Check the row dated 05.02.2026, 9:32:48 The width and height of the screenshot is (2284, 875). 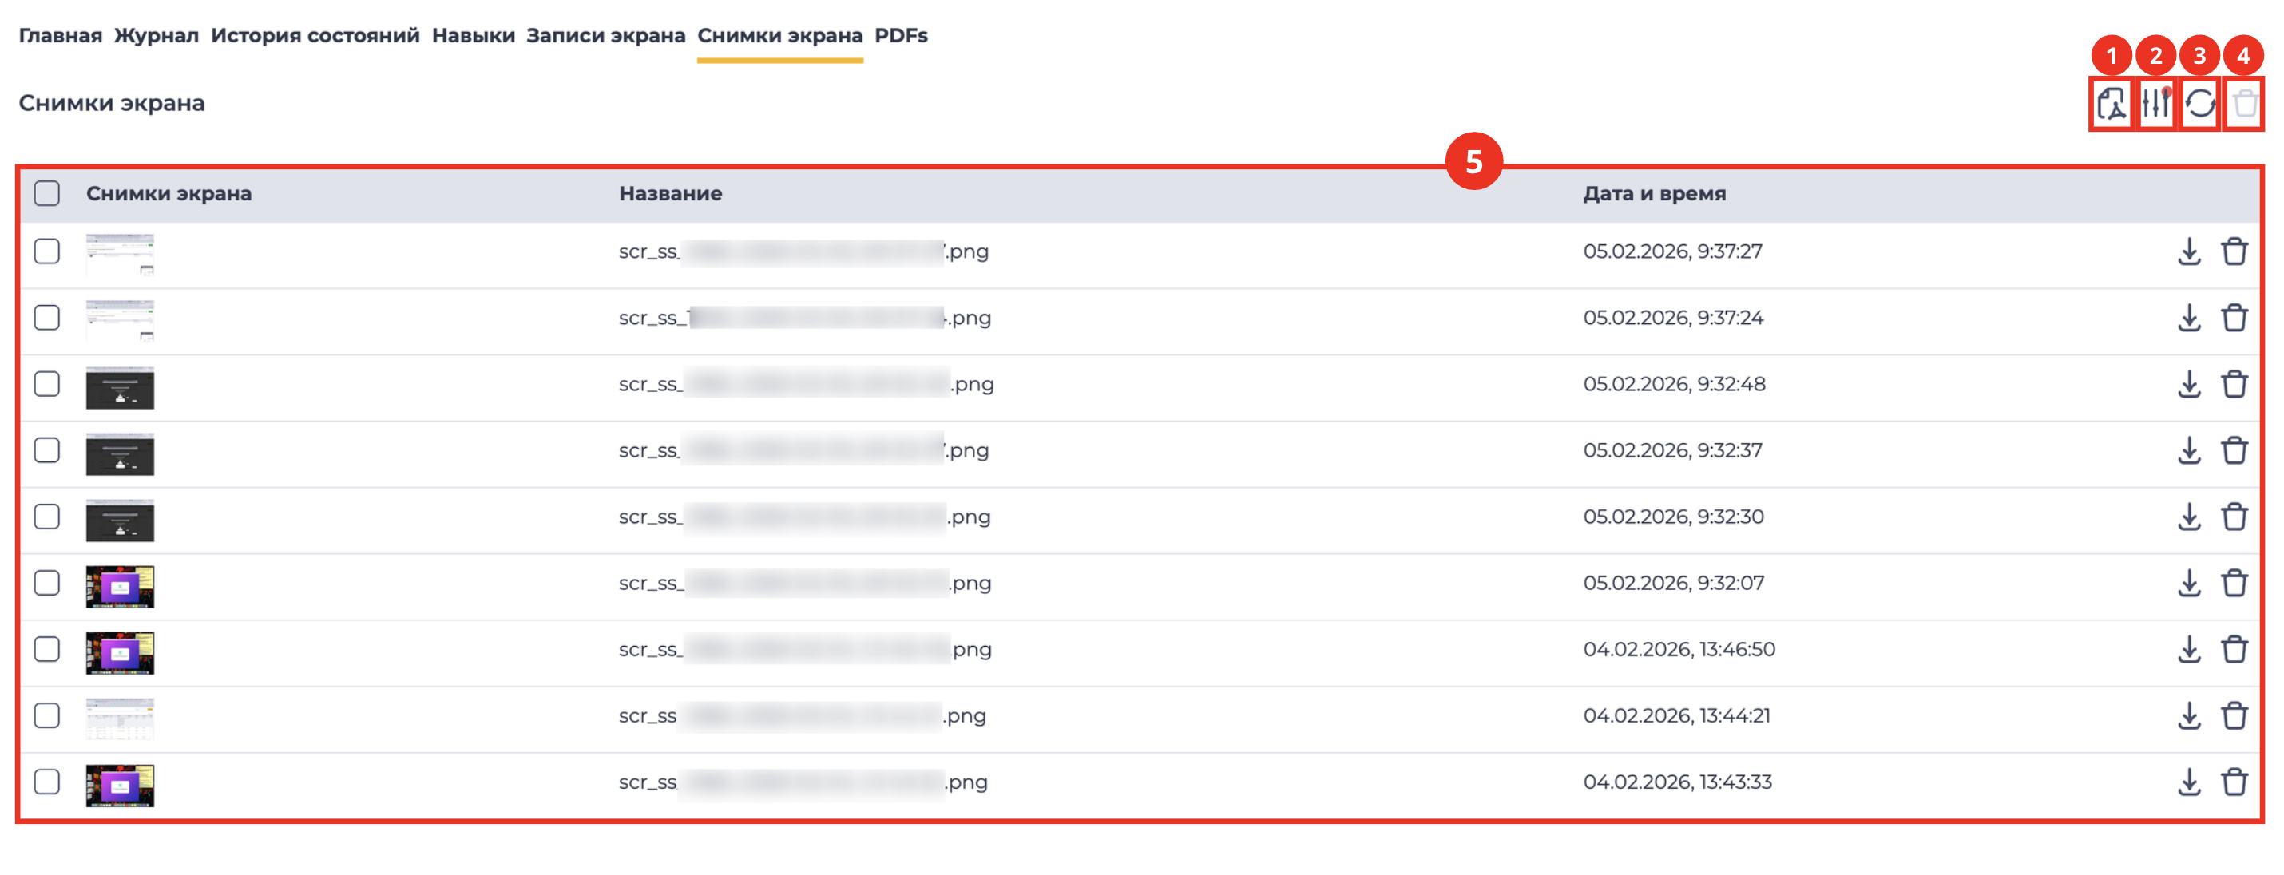[x=47, y=385]
